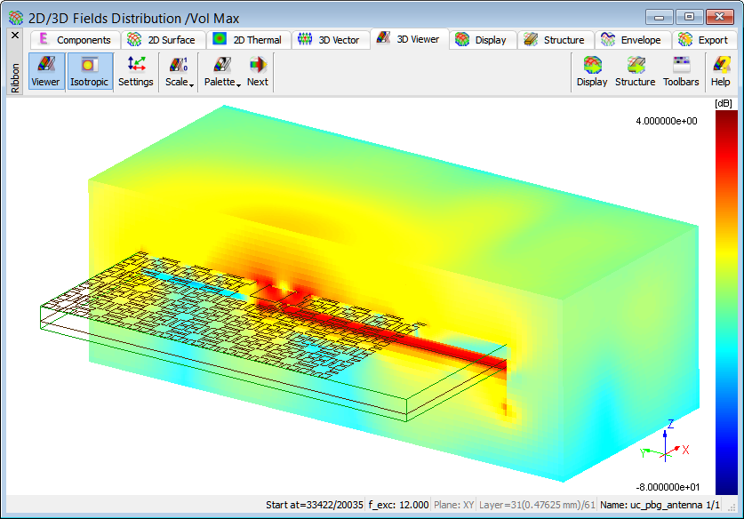The height and width of the screenshot is (519, 744).
Task: Expand the Scale dropdown arrow
Action: tap(191, 84)
